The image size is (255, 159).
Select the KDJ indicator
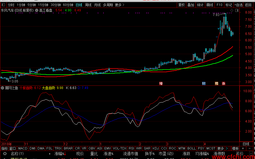click(x=156, y=148)
